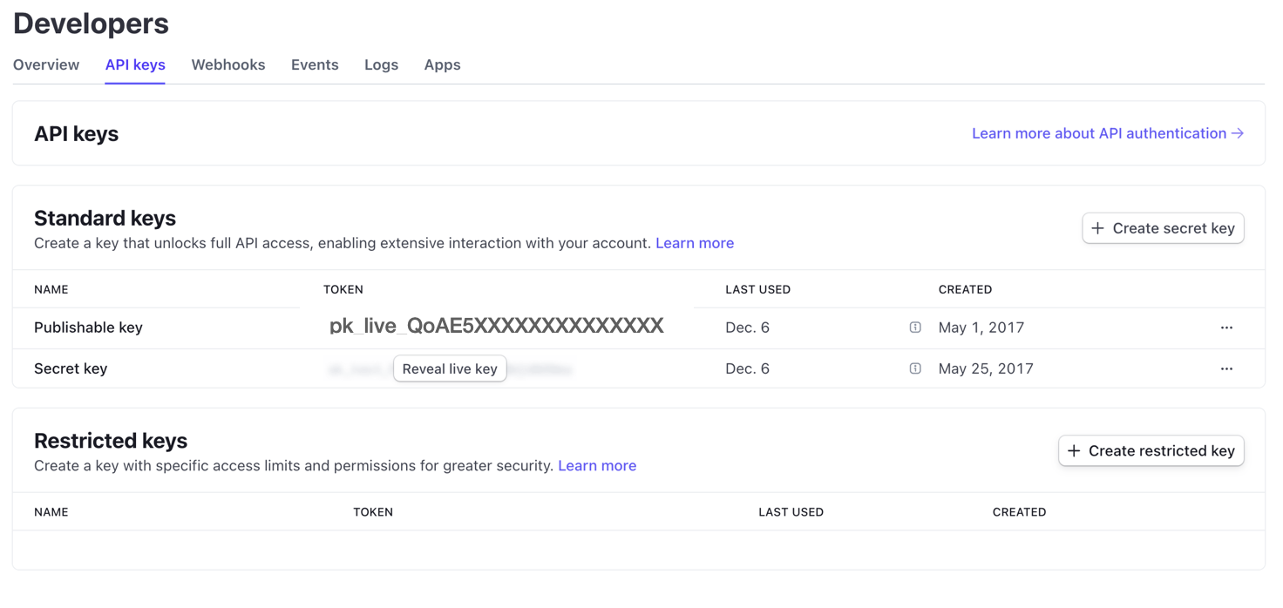The image size is (1283, 608).
Task: Go to the Events tab
Action: click(x=315, y=65)
